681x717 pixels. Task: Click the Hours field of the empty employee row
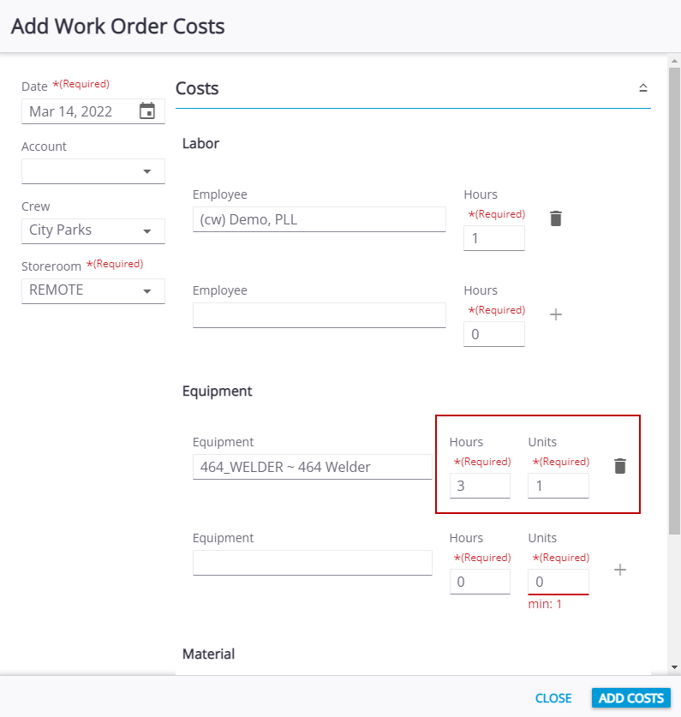(494, 334)
